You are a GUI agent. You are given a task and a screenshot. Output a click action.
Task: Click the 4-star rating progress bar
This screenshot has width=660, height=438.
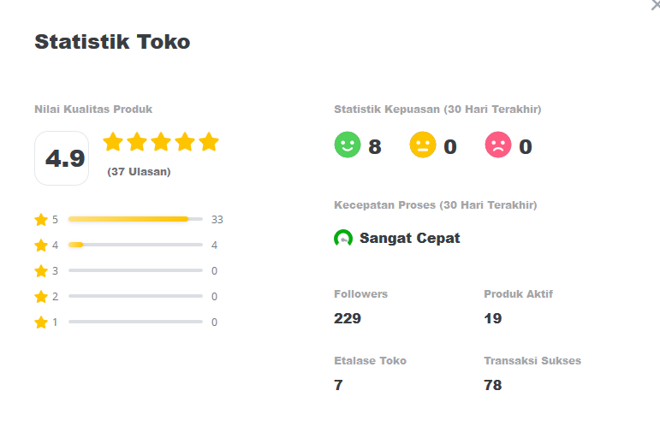(135, 246)
